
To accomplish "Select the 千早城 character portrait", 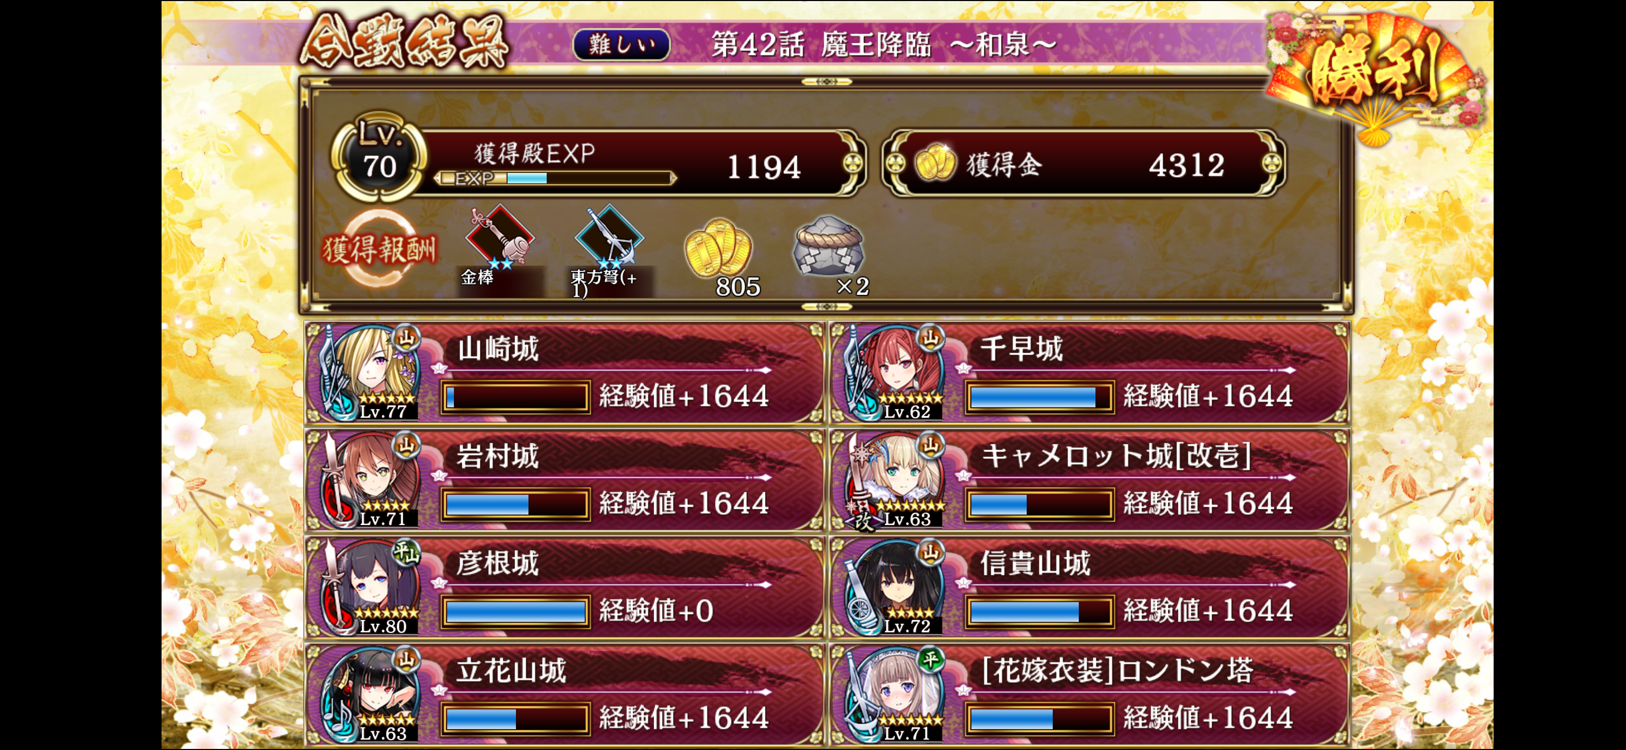I will (x=895, y=373).
